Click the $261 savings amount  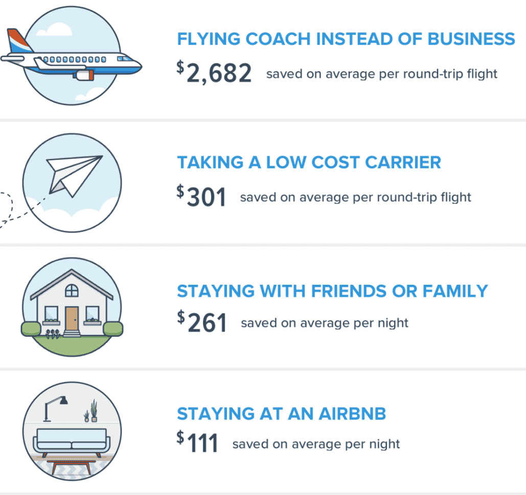tap(202, 323)
